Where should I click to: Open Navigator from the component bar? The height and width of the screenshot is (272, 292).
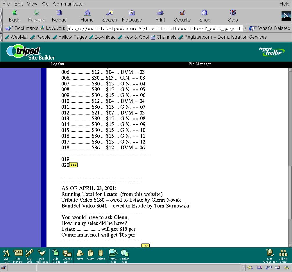pyautogui.click(x=250, y=268)
